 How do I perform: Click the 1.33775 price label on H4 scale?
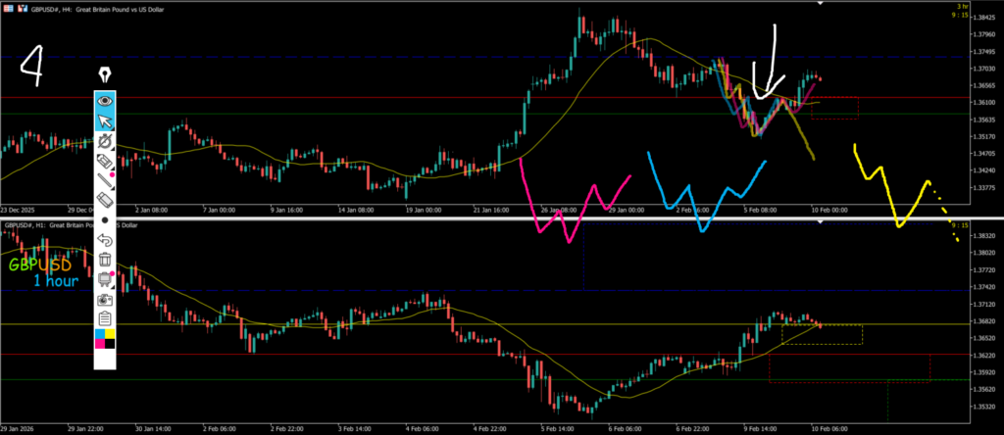pos(982,187)
